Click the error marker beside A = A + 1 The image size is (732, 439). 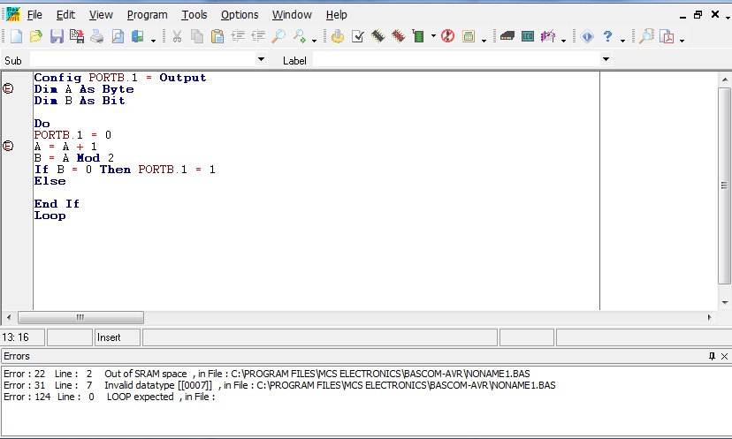coord(9,146)
